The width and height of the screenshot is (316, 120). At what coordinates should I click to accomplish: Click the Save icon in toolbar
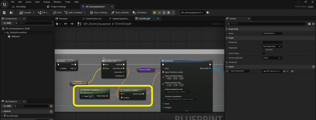pos(4,12)
